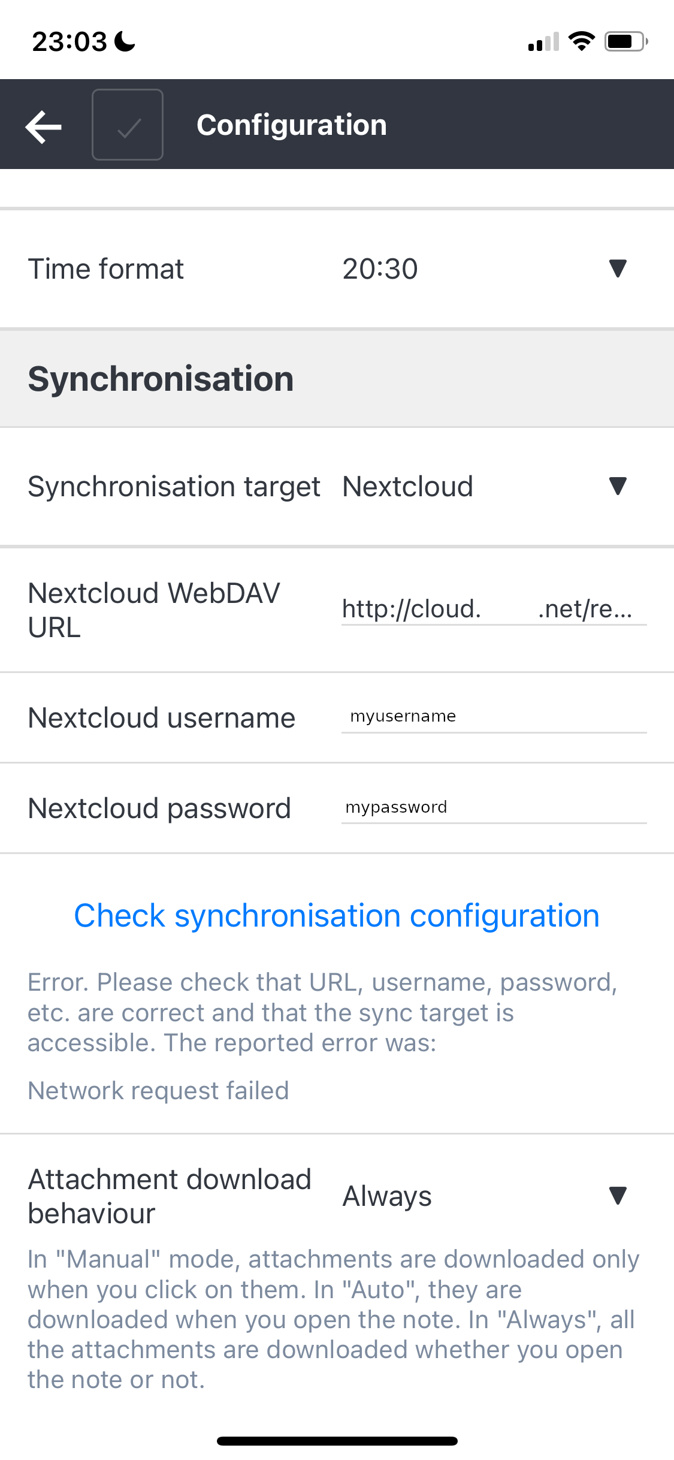
Task: Select the "20:30" time format value
Action: [x=379, y=269]
